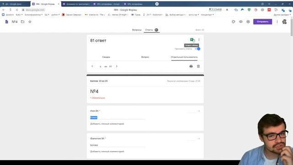Image resolution: width=293 pixels, height=165 pixels.
Task: Open form settings gear icon
Action: (x=248, y=22)
